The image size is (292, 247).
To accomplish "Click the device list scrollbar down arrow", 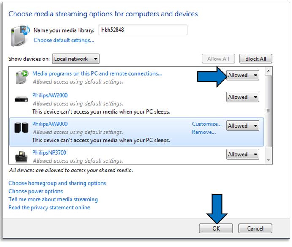I will click(268, 160).
